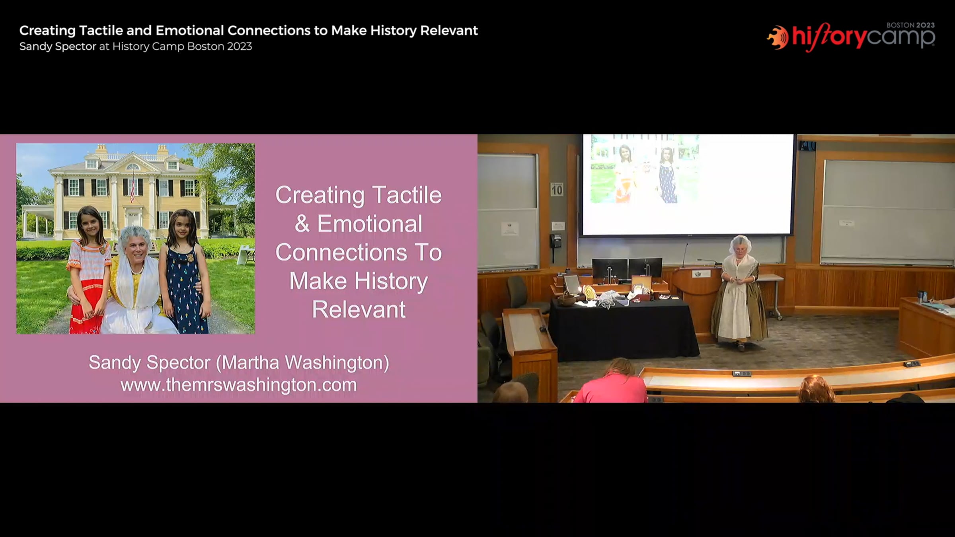This screenshot has height=537, width=955.
Task: Click the History Camp flame logo icon
Action: (778, 38)
